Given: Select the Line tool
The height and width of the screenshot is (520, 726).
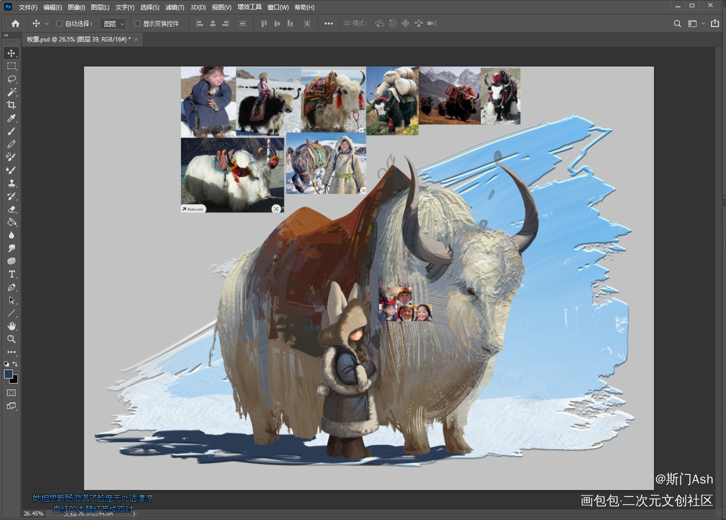Looking at the screenshot, I should [x=12, y=313].
